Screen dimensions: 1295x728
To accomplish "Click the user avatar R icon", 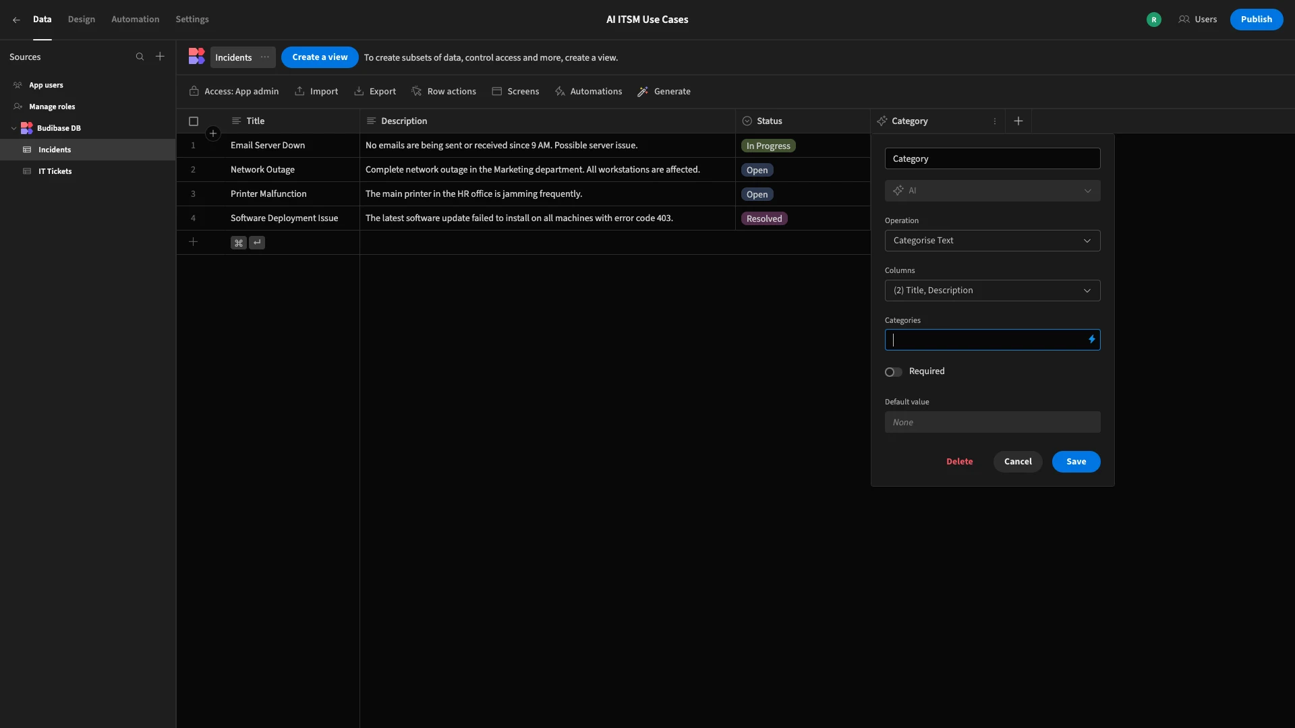I will (x=1153, y=20).
